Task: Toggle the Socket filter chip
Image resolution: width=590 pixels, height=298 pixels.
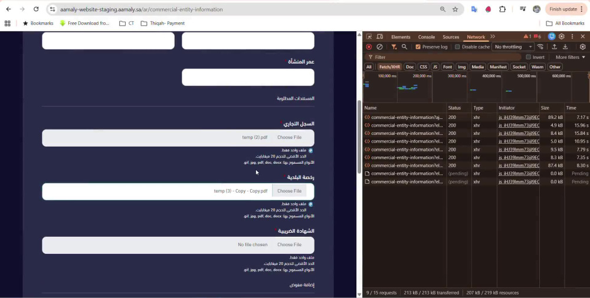Action: [519, 67]
